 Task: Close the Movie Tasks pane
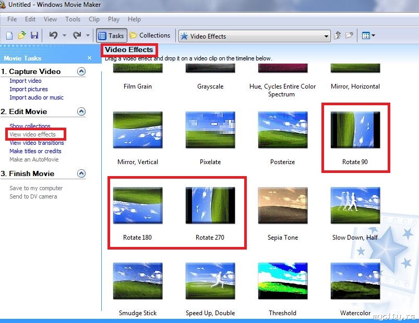90,58
